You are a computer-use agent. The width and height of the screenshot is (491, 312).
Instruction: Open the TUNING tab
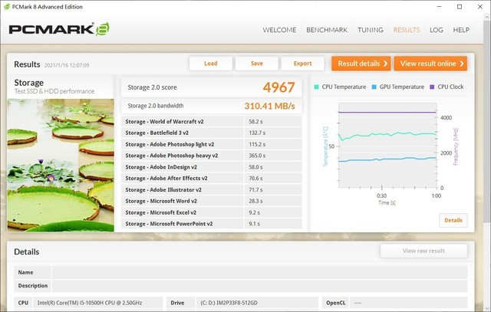click(371, 30)
